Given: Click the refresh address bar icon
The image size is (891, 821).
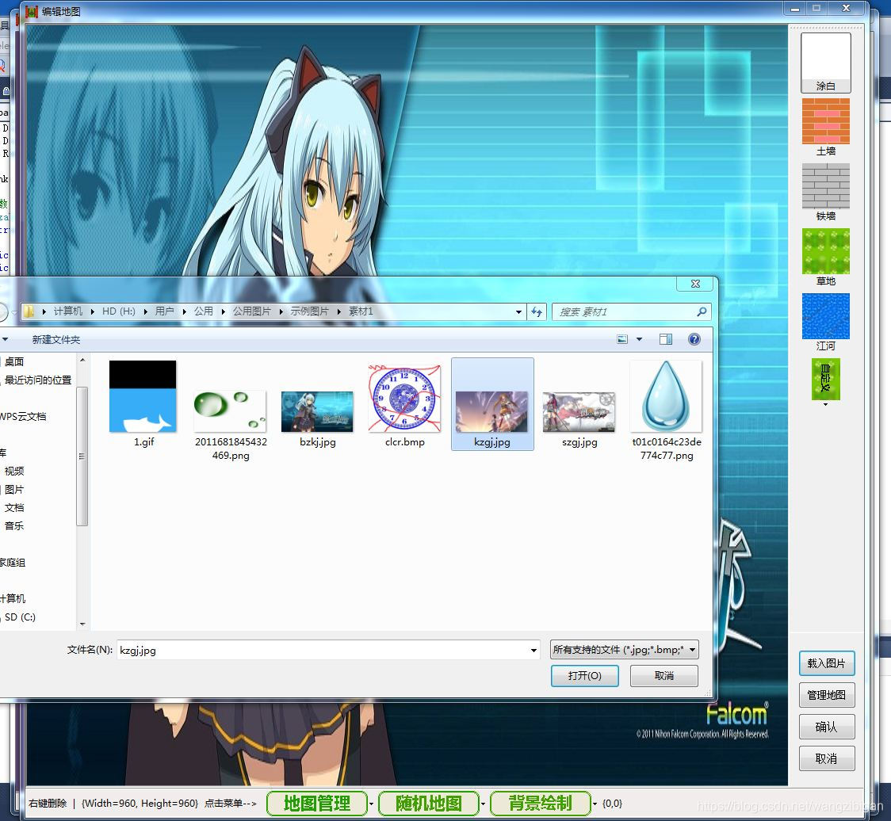Looking at the screenshot, I should [x=537, y=311].
